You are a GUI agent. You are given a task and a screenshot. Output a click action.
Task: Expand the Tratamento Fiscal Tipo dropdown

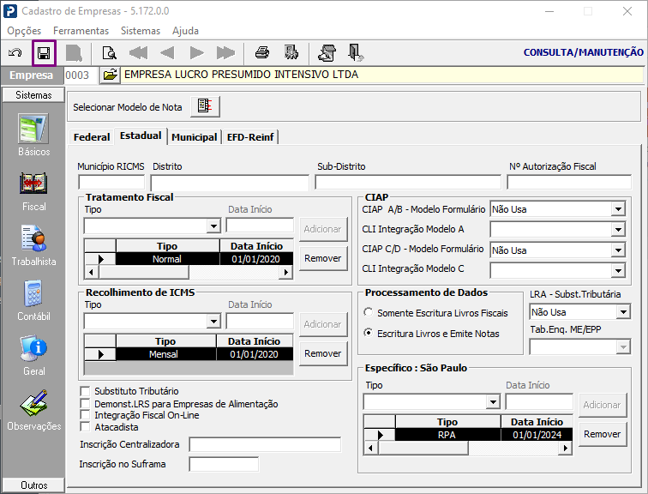(214, 226)
